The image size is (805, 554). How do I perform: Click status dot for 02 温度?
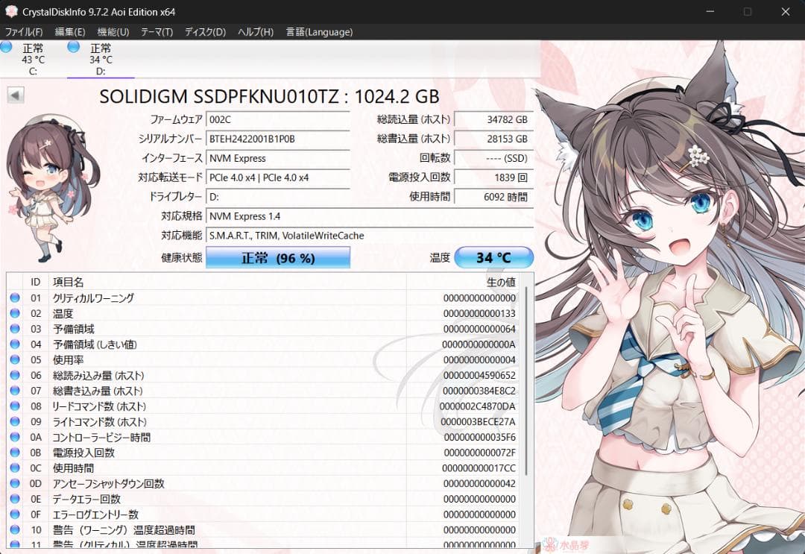coord(15,313)
